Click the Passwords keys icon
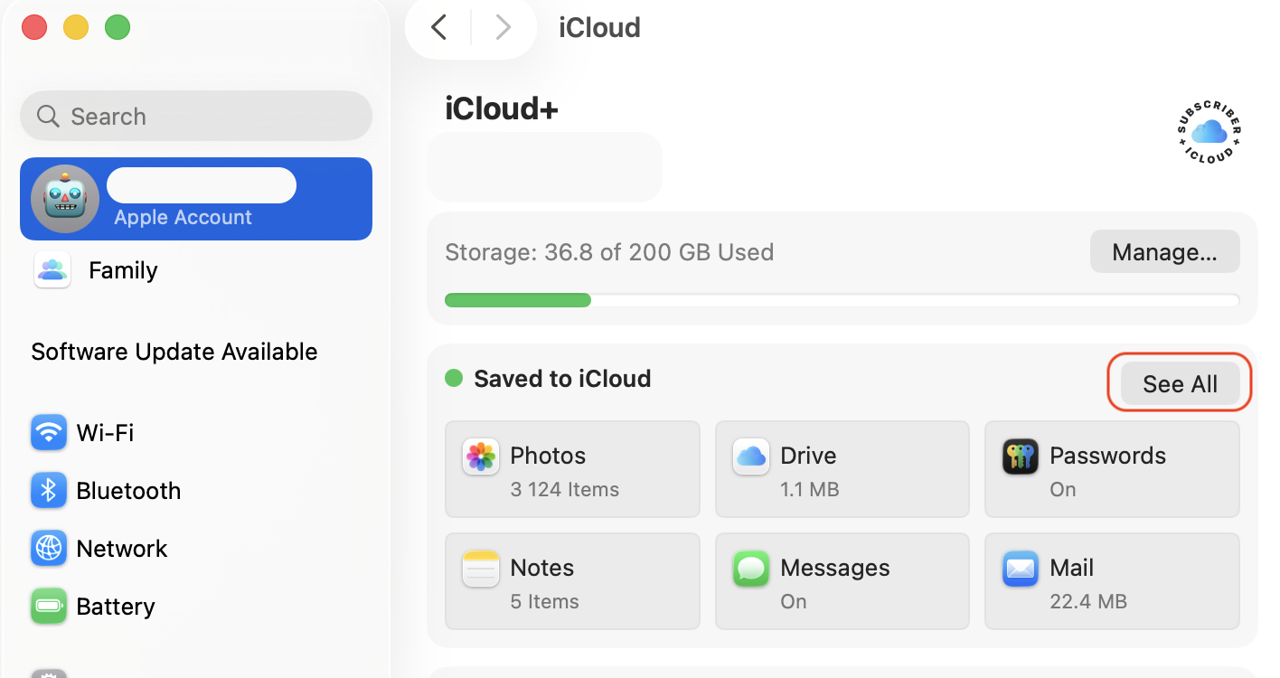This screenshot has height=678, width=1280. tap(1021, 457)
